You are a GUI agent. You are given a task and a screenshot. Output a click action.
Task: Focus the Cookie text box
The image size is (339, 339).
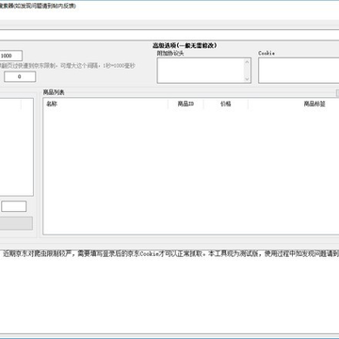tap(299, 71)
